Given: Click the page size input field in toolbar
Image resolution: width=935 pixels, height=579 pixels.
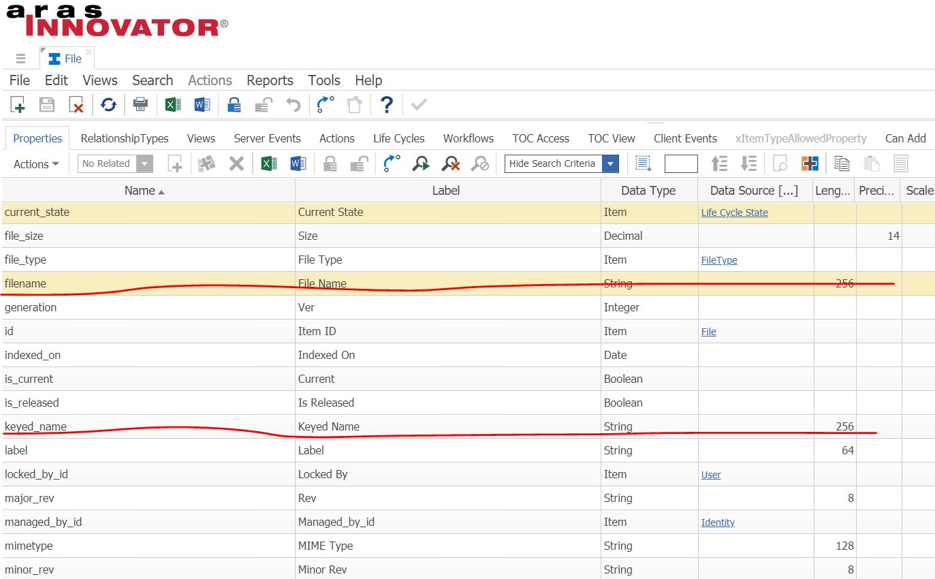Looking at the screenshot, I should (681, 163).
